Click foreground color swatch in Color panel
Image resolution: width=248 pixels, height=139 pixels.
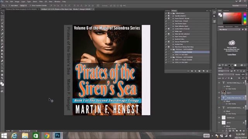[220, 14]
